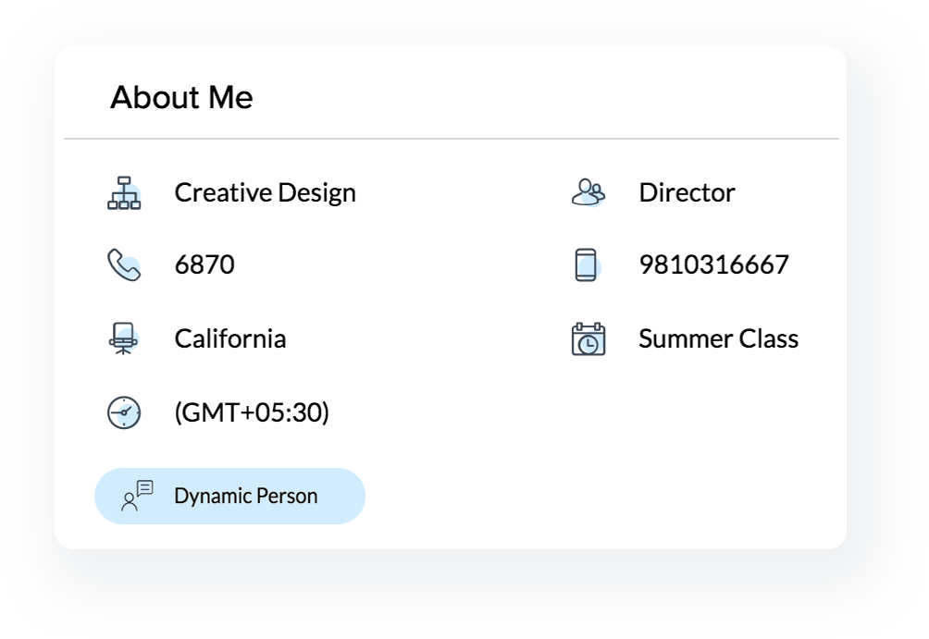The height and width of the screenshot is (639, 929).
Task: Click the Summer Class text
Action: (718, 338)
